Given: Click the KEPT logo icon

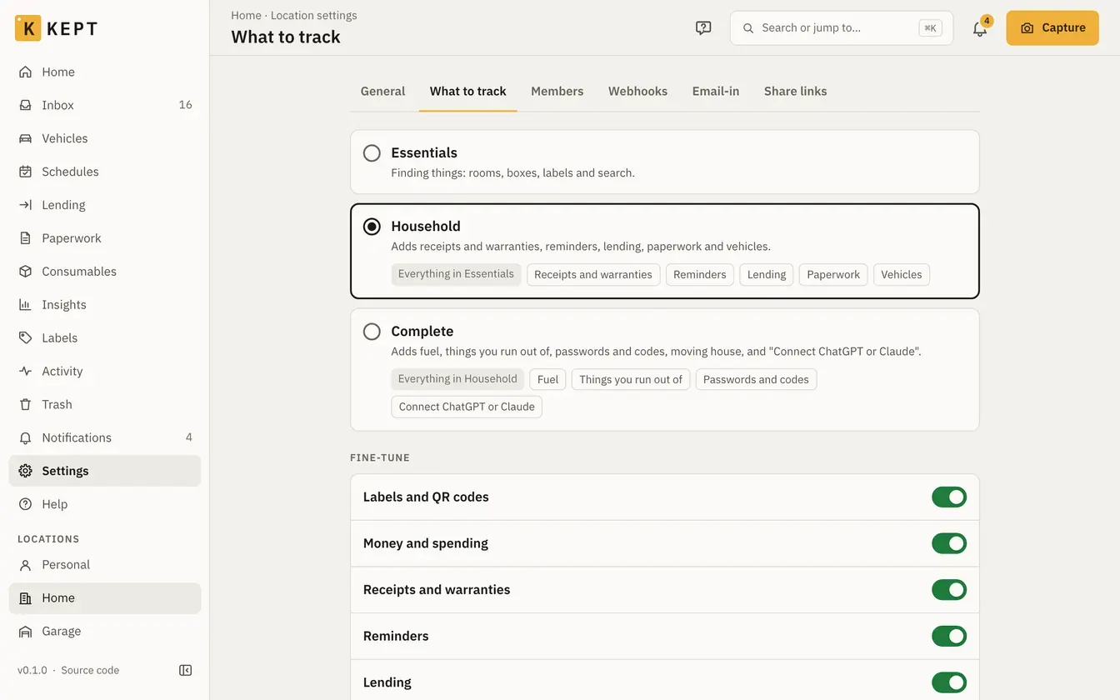Looking at the screenshot, I should click(28, 28).
